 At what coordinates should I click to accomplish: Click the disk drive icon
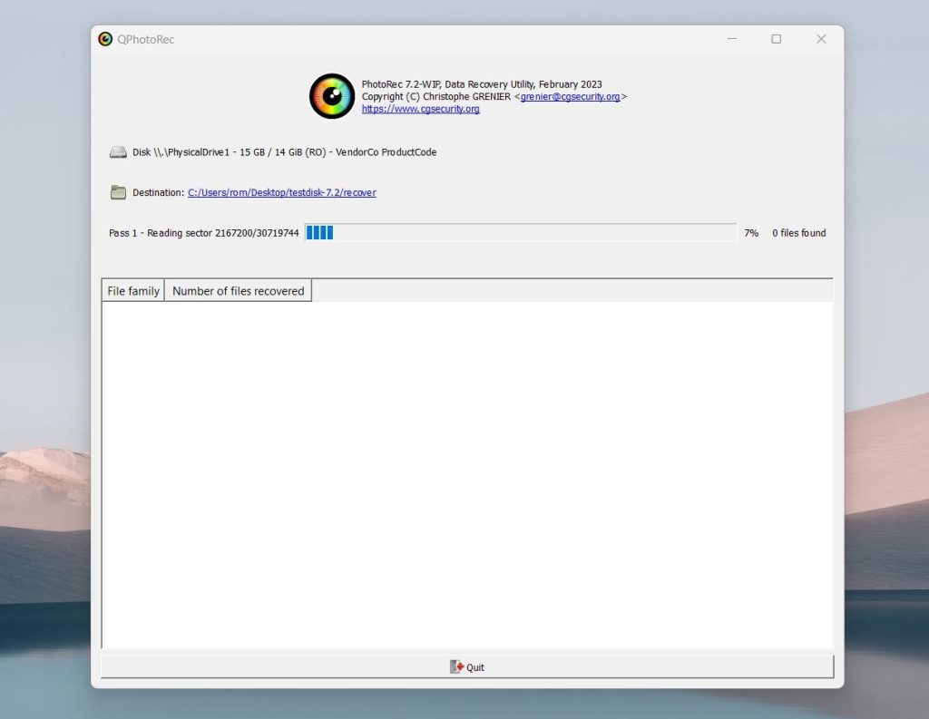point(118,151)
